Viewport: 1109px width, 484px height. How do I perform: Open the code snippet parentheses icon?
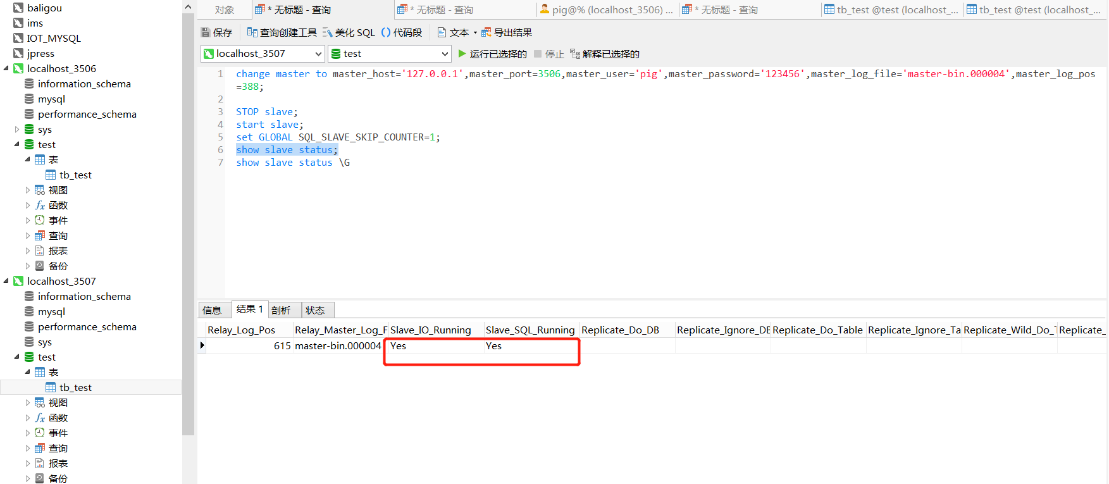385,32
